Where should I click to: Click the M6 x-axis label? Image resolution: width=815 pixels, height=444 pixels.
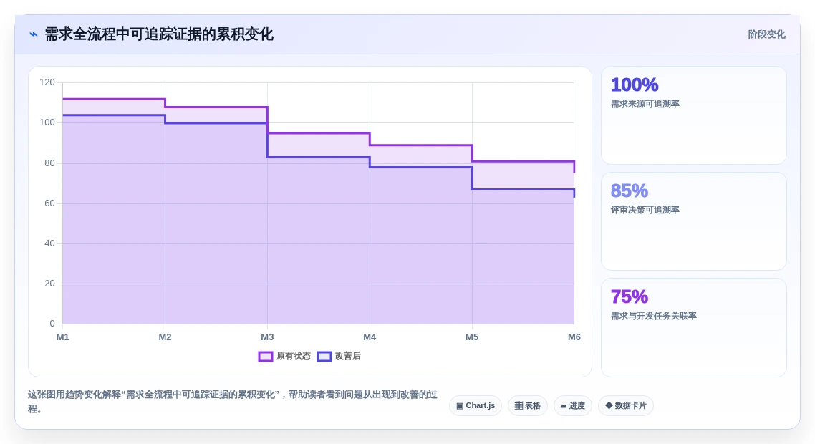(574, 337)
